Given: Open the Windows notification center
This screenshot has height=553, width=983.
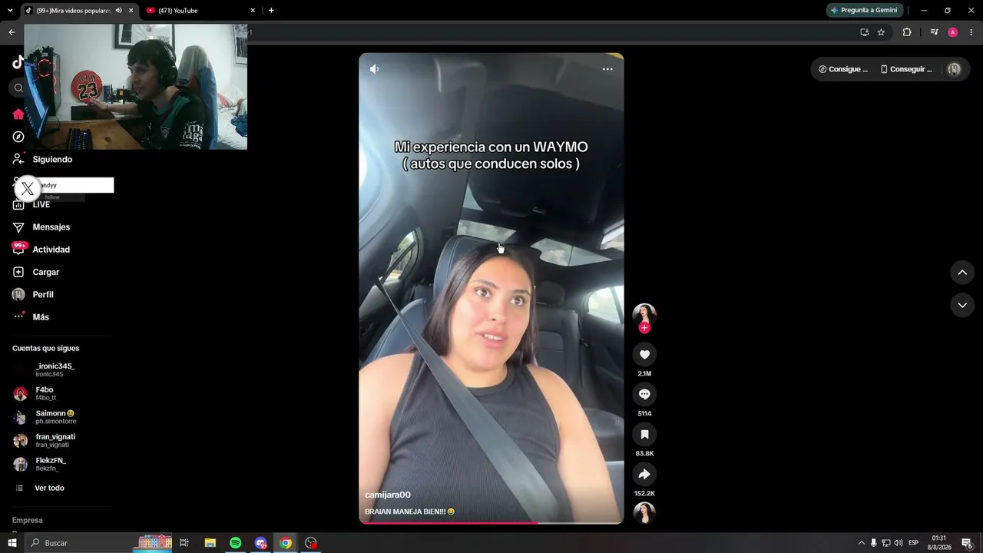Looking at the screenshot, I should [968, 543].
